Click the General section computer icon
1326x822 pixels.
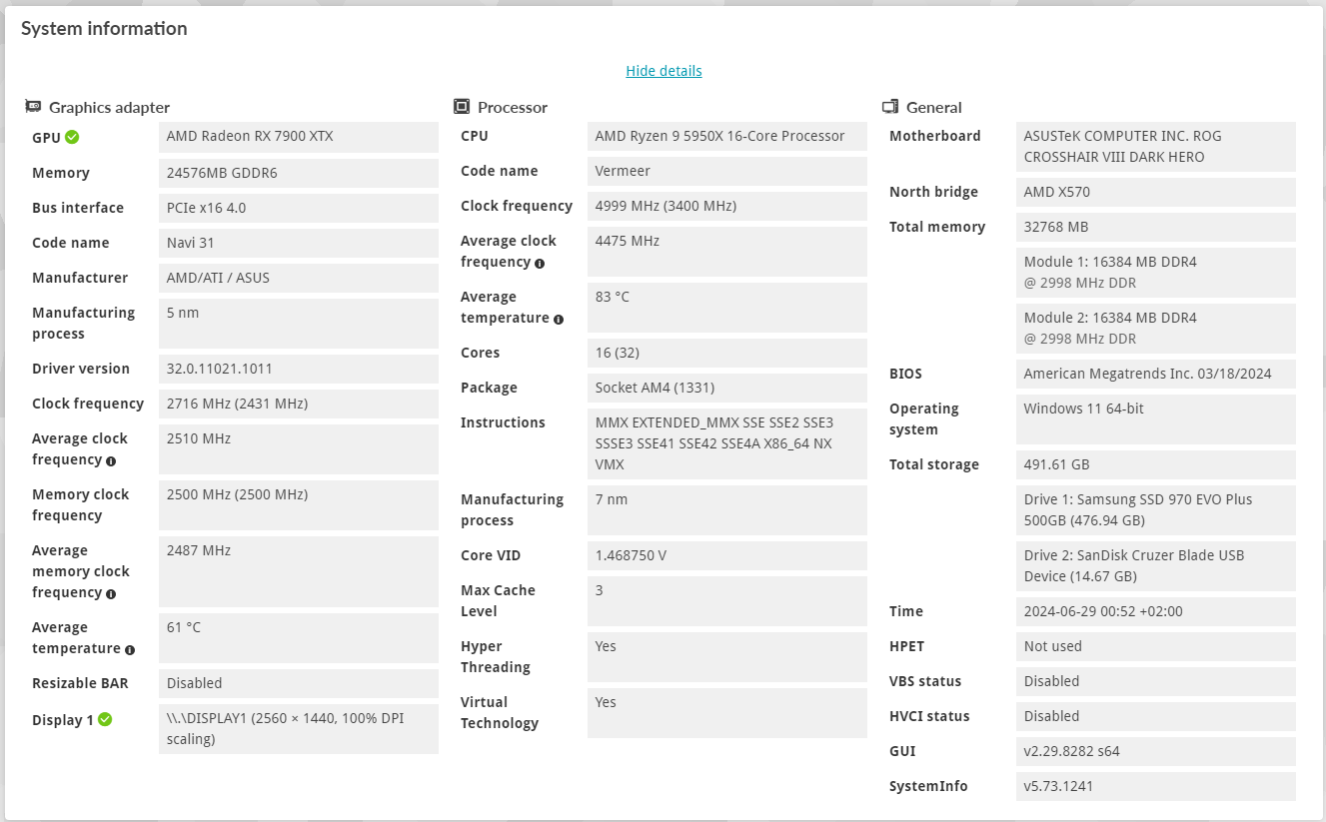[890, 106]
